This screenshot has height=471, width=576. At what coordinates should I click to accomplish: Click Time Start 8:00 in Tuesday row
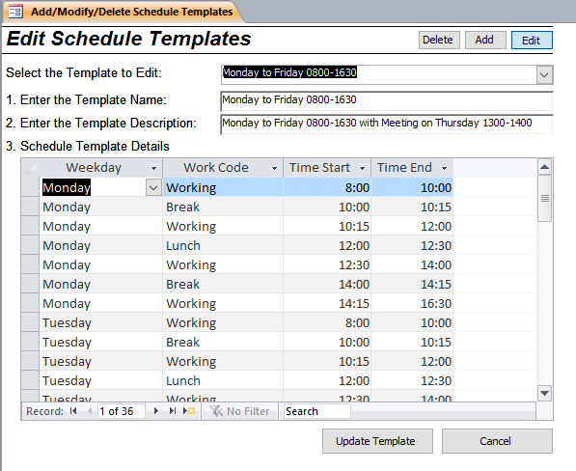[327, 323]
